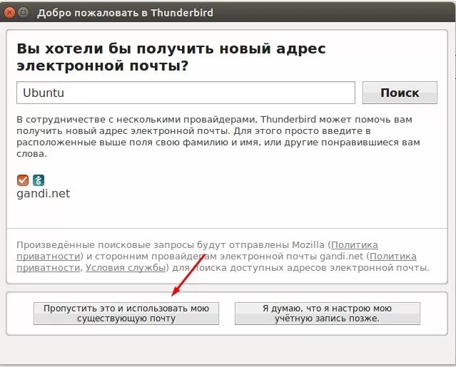456x367 pixels.
Task: Click the gandi.net provider label
Action: click(44, 194)
